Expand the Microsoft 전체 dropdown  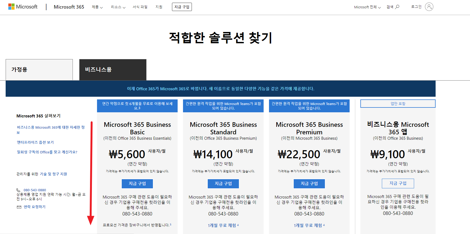pos(367,7)
